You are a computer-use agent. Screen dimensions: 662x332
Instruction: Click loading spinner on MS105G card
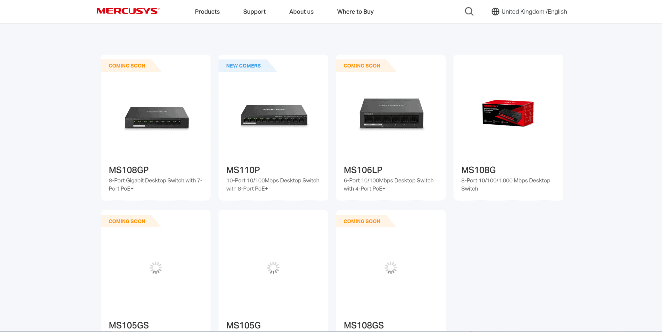click(x=273, y=268)
